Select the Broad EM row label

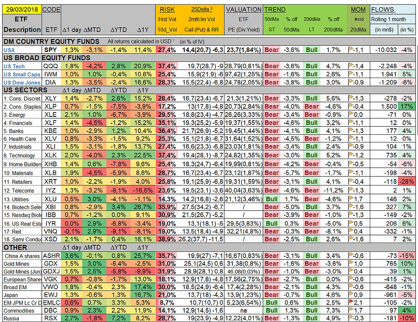[x=15, y=287]
